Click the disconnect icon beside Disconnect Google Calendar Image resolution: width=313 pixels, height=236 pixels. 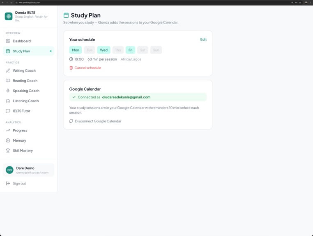(71, 121)
